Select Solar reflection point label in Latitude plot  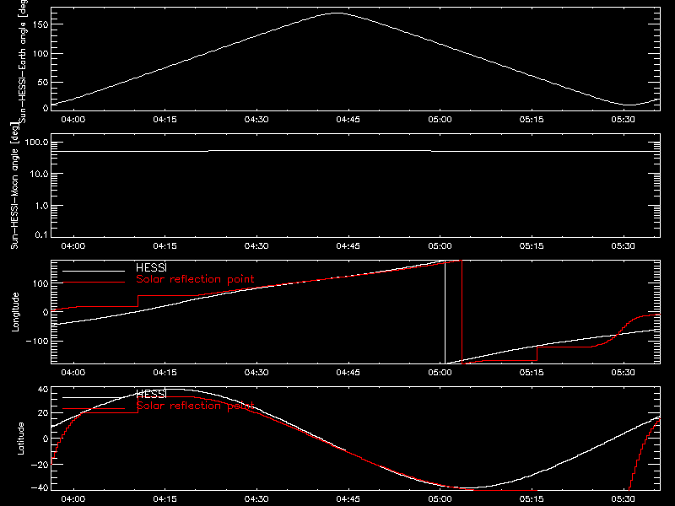pos(195,406)
